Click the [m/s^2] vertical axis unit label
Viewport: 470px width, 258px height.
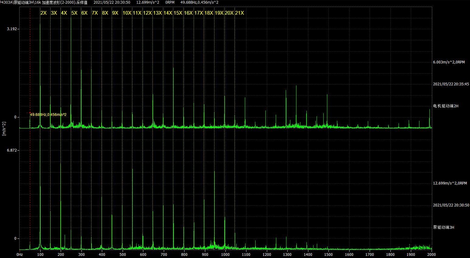[4, 129]
